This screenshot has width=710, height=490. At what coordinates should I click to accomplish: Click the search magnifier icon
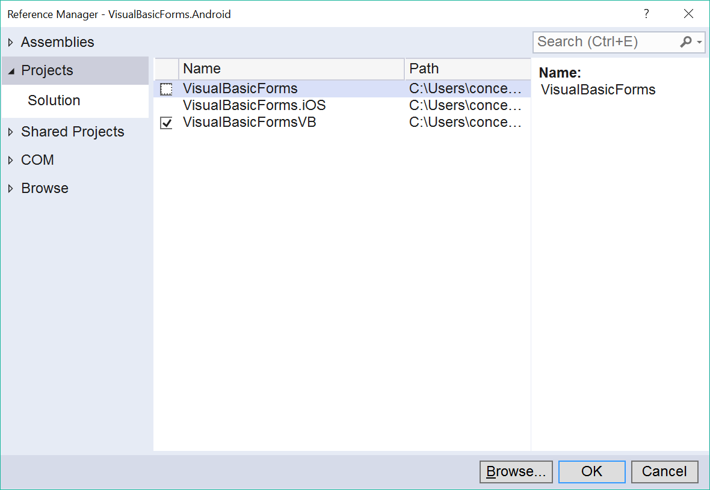685,42
